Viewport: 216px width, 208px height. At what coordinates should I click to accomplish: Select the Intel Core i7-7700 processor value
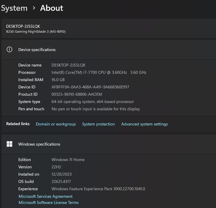[99, 72]
